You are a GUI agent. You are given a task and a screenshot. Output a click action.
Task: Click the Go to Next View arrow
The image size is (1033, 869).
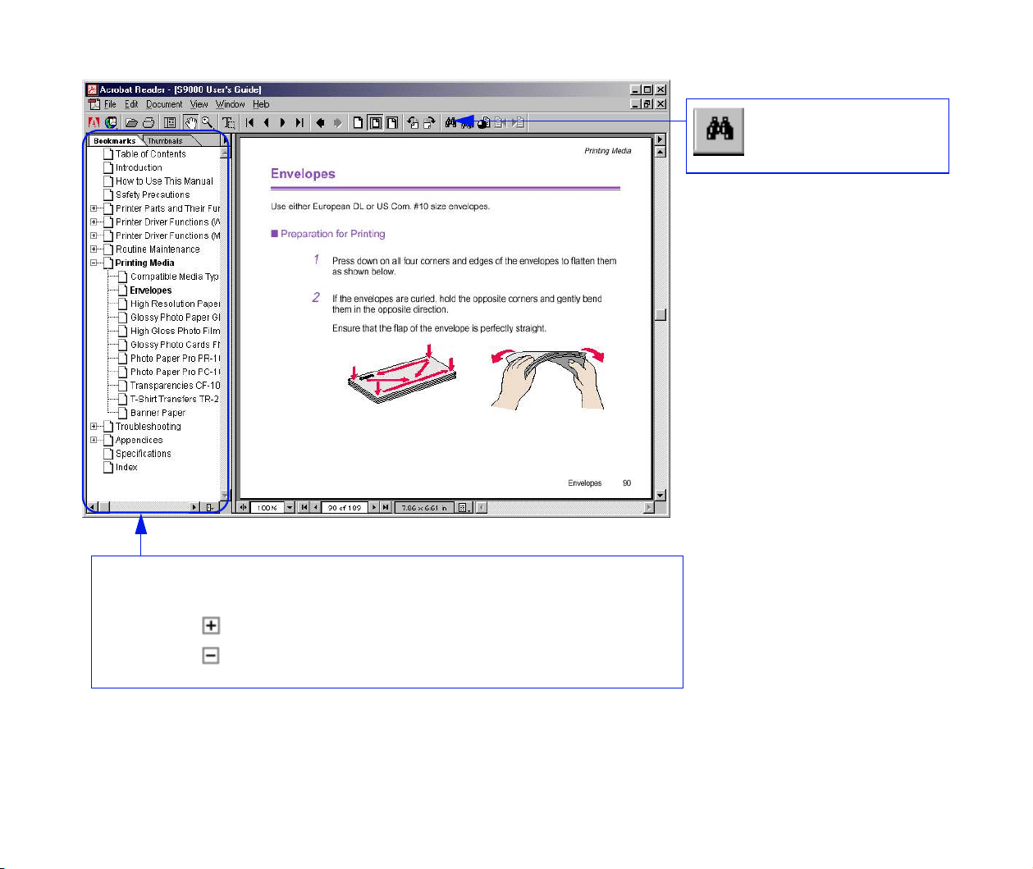pyautogui.click(x=336, y=123)
